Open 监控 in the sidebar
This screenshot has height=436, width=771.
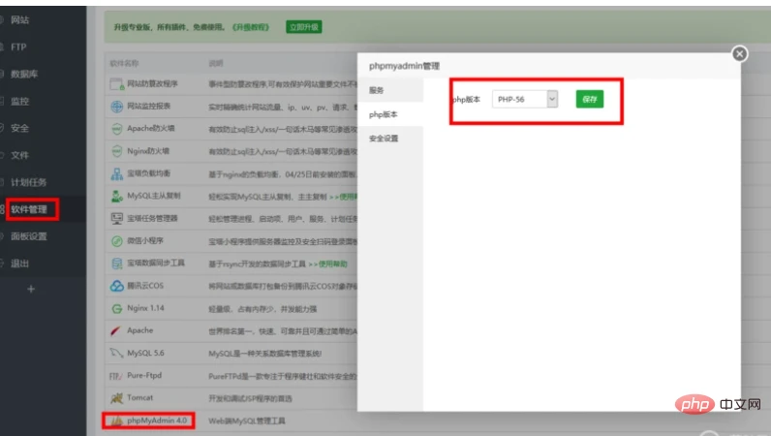pos(20,101)
